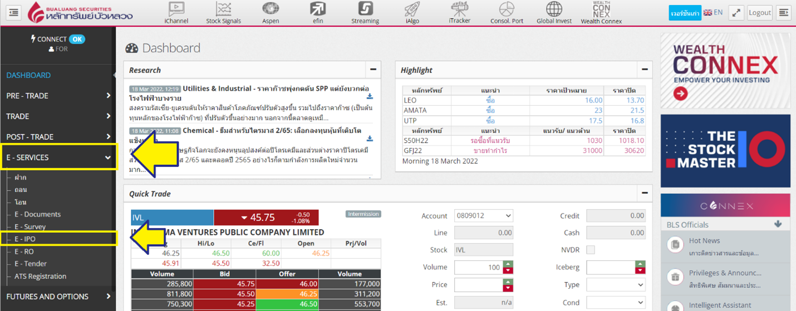Open the IChannel tool
This screenshot has height=311, width=796.
[x=176, y=13]
